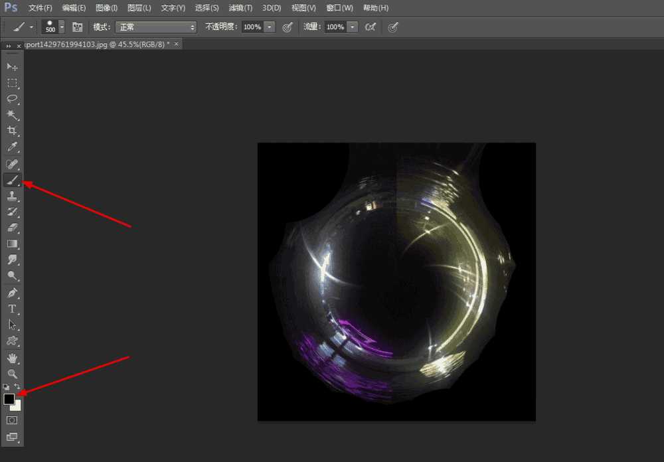Select the Clone Stamp tool
The width and height of the screenshot is (664, 462).
[11, 196]
